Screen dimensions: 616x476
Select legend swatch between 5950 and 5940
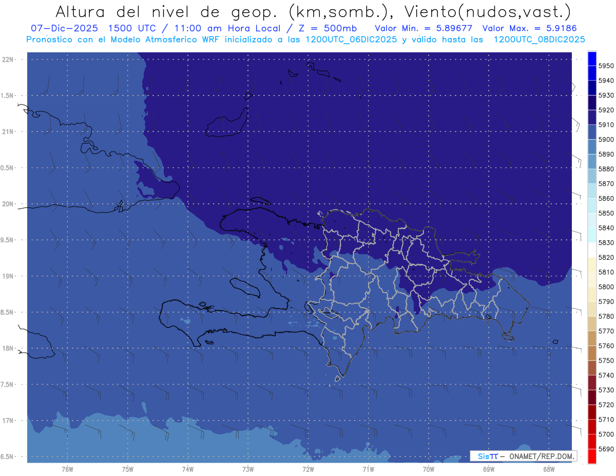tap(592, 73)
